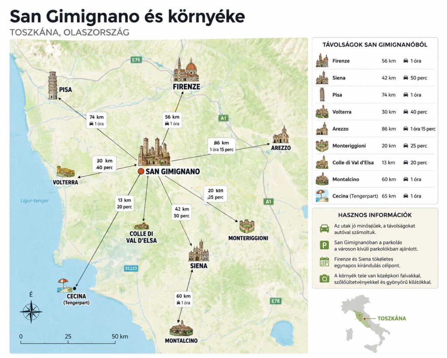The image size is (447, 358).
Task: Click the Hasznos információk heading
Action: 375,215
